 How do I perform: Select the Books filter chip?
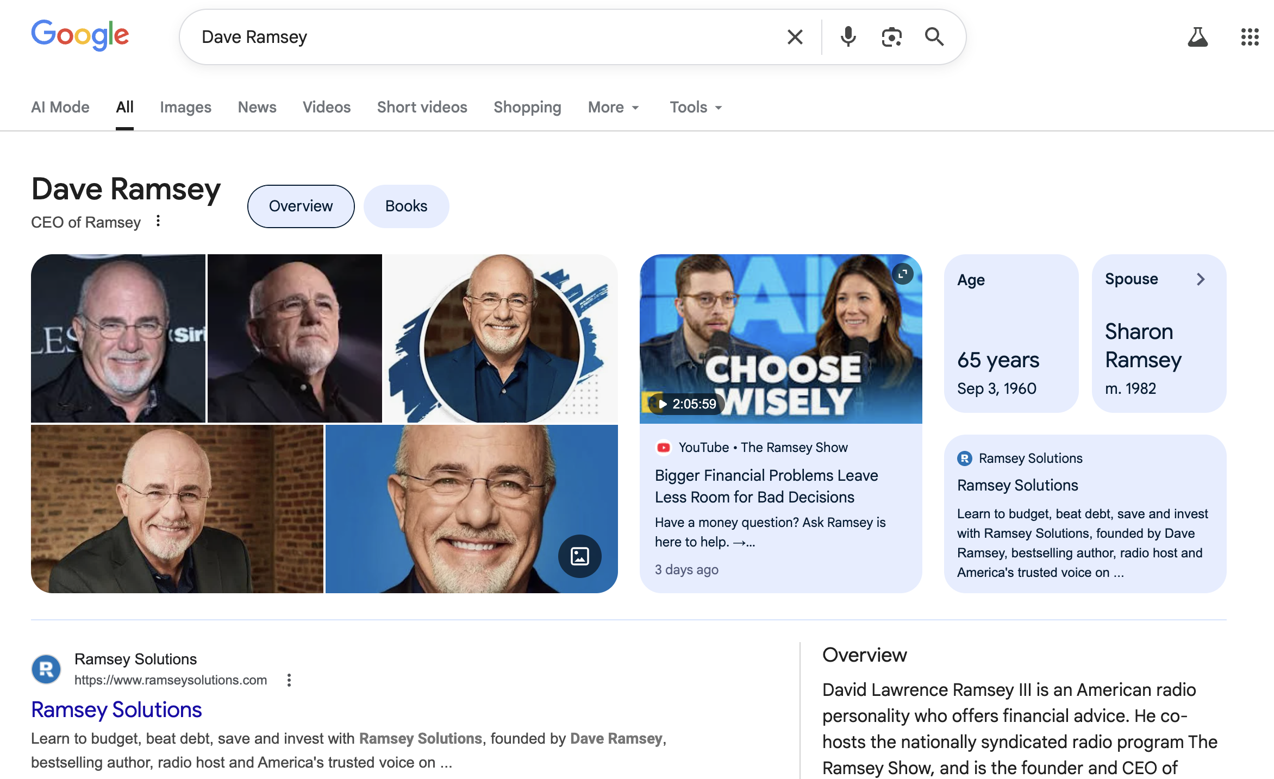coord(406,206)
